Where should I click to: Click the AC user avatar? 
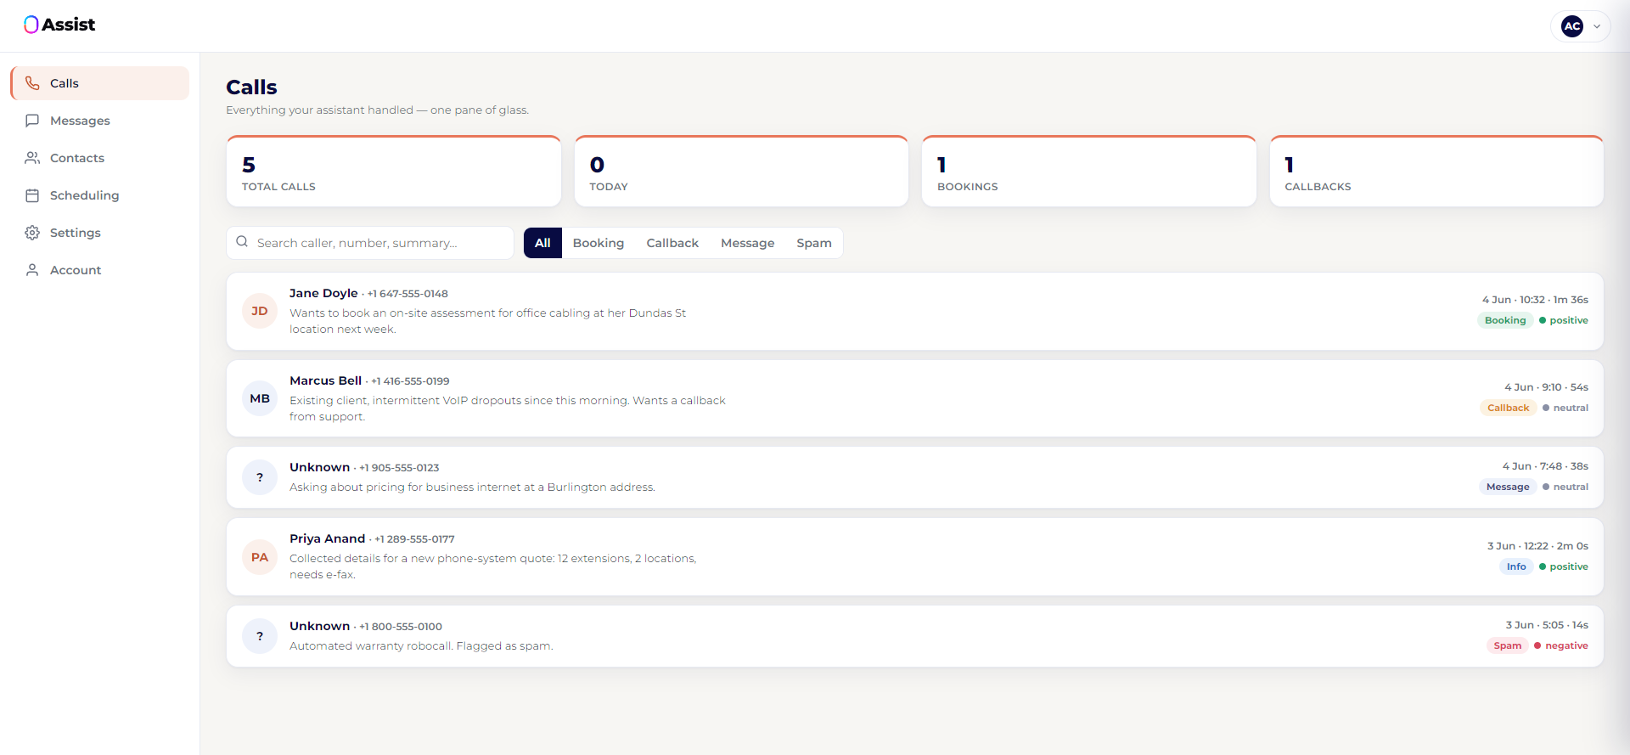tap(1572, 26)
